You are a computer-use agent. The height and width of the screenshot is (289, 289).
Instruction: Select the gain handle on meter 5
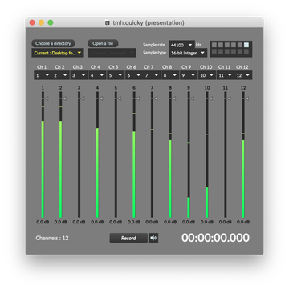pyautogui.click(x=120, y=98)
